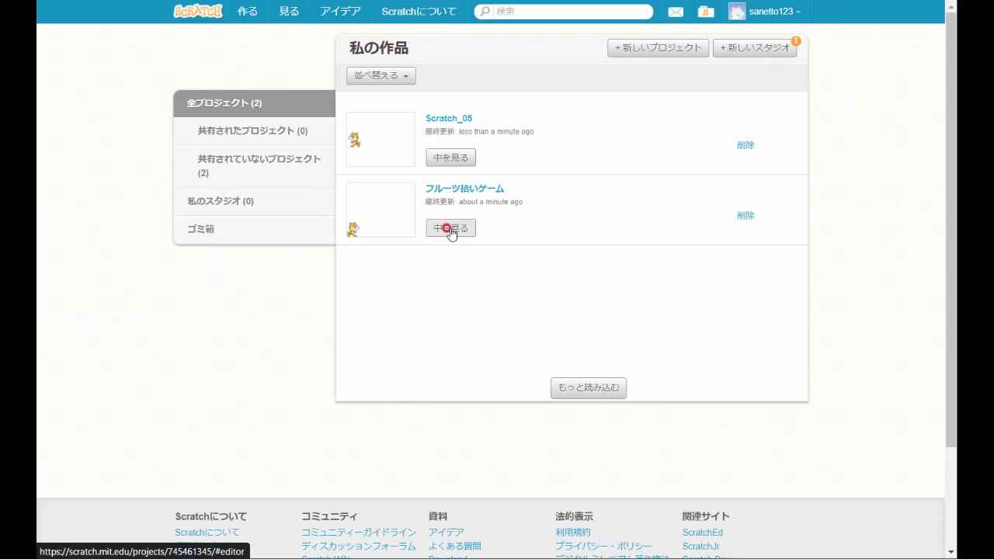
Task: Open footer link よくある質問
Action: (454, 547)
